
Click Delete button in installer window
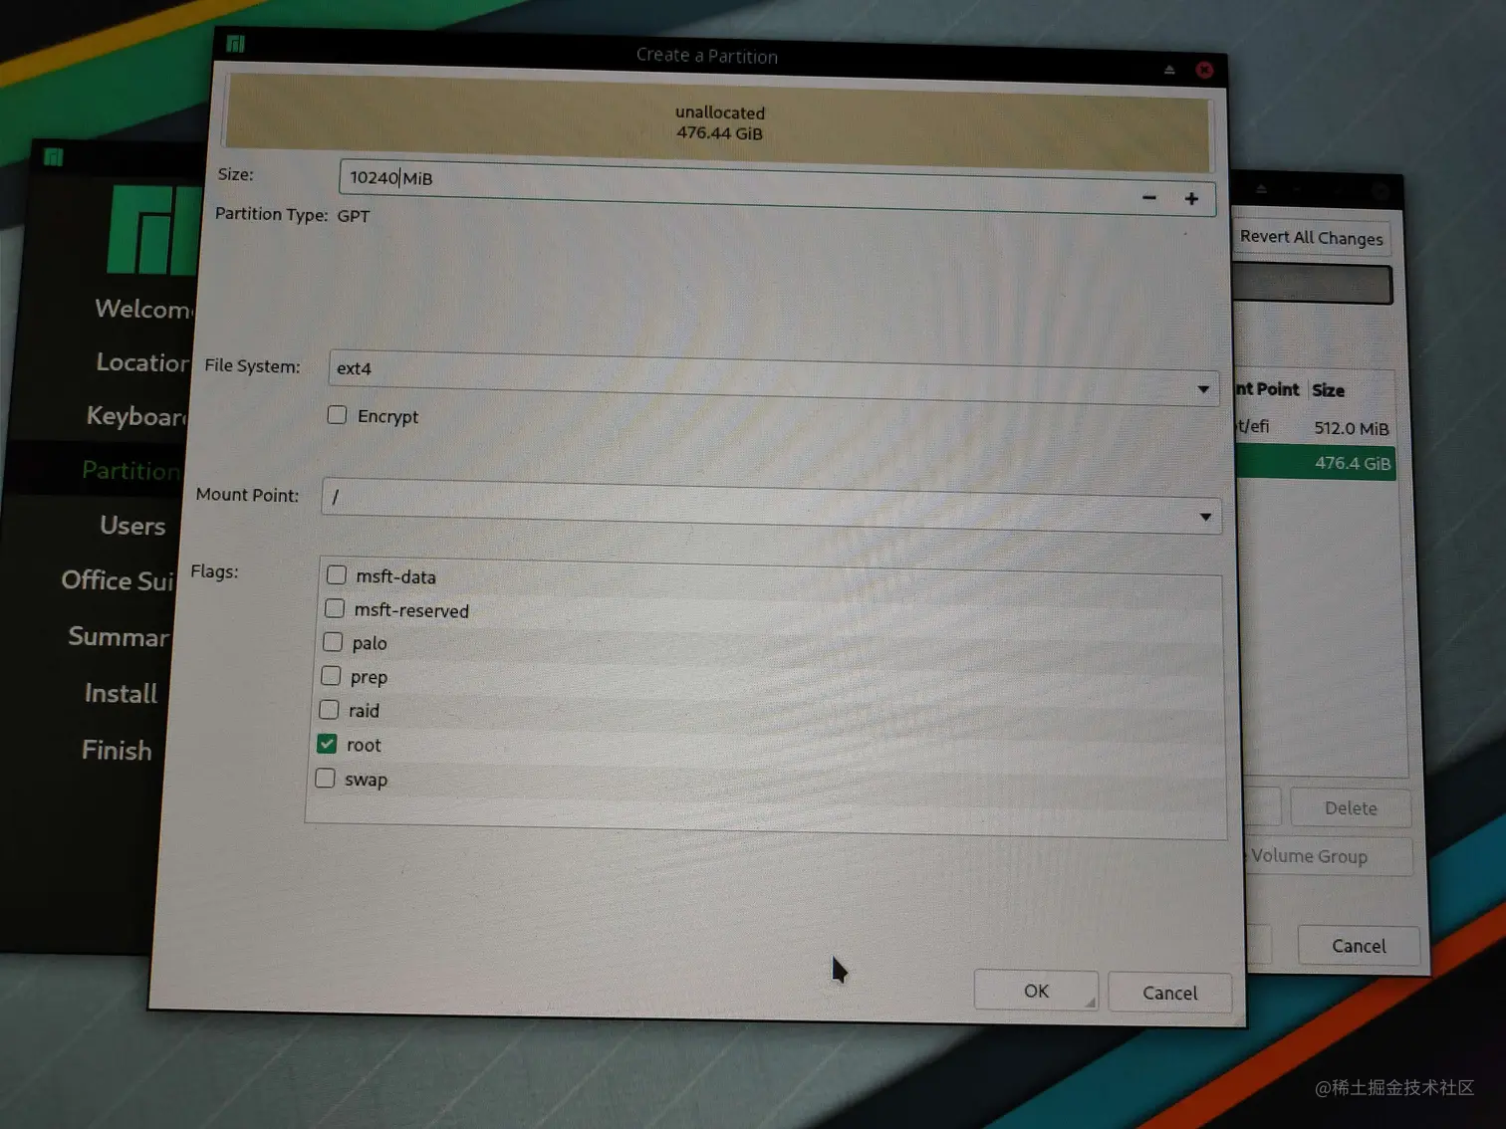click(x=1351, y=807)
